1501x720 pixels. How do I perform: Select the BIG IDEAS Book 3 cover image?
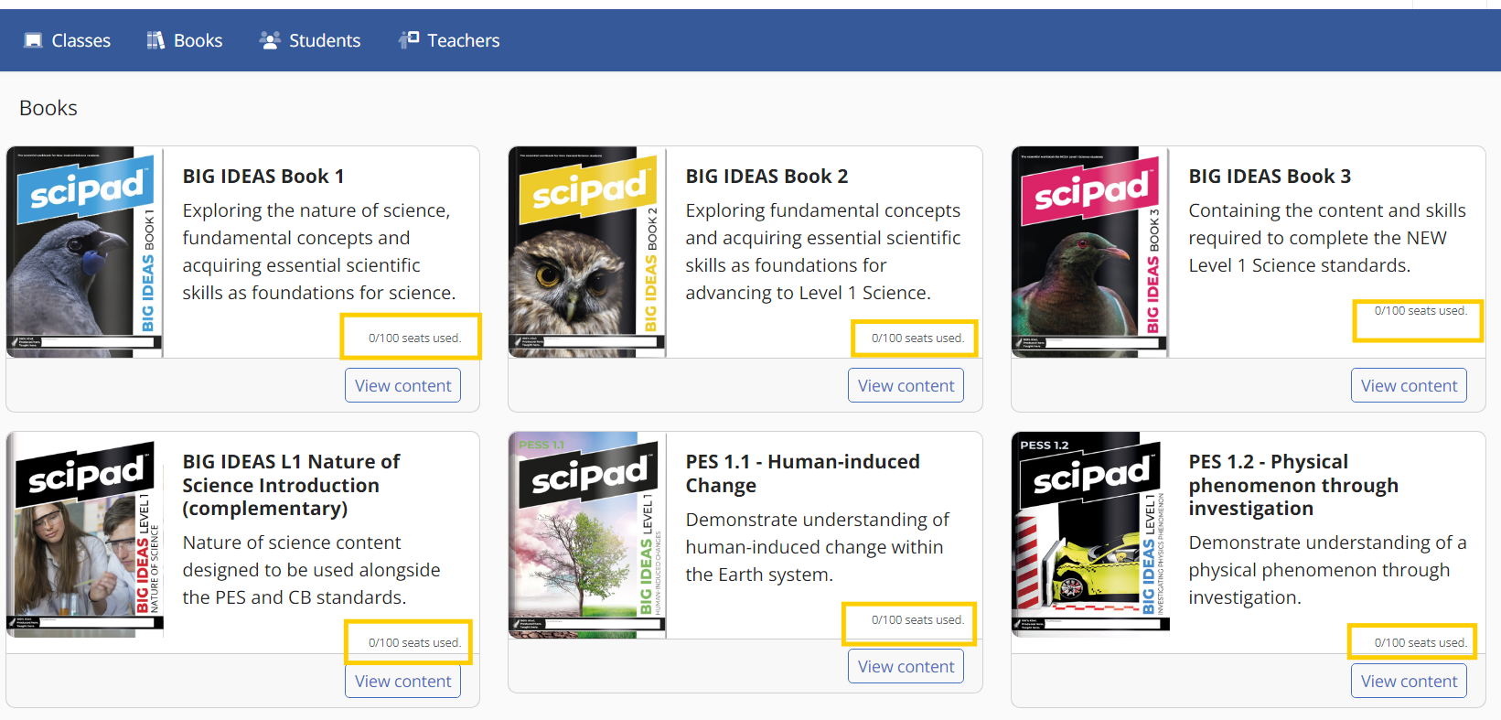click(1090, 252)
